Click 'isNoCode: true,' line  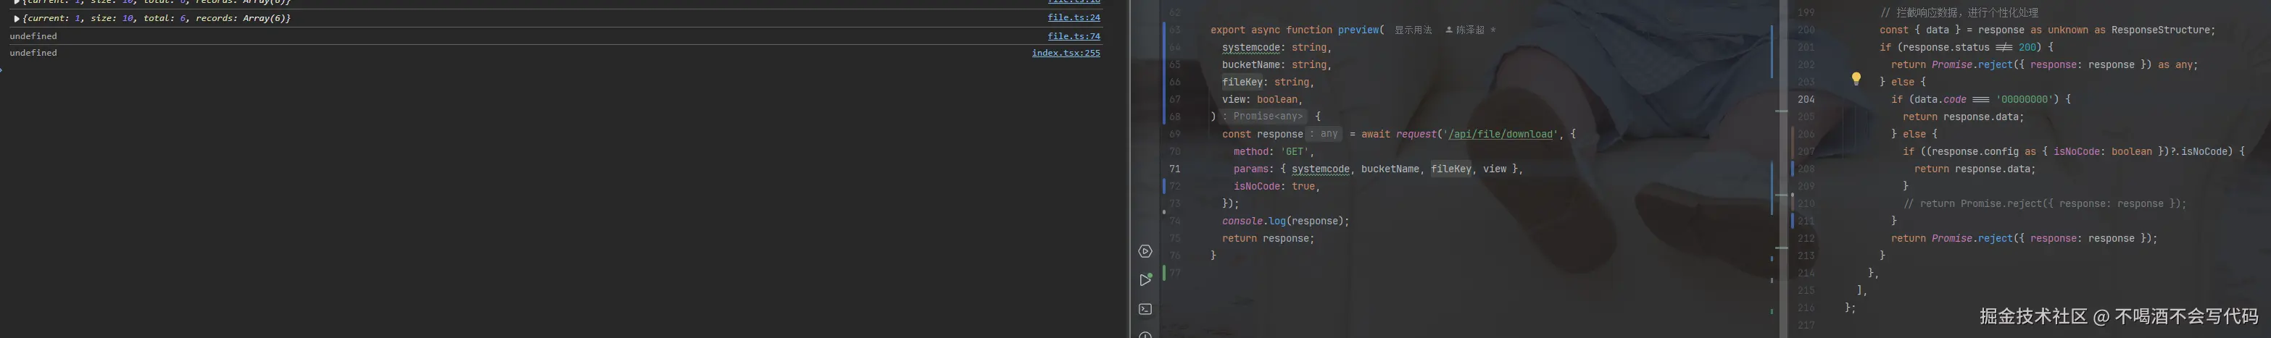[1276, 187]
